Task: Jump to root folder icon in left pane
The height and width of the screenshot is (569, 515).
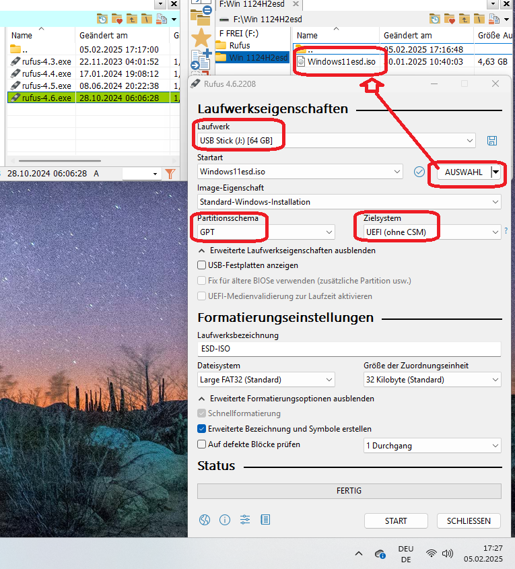Action: (x=146, y=19)
